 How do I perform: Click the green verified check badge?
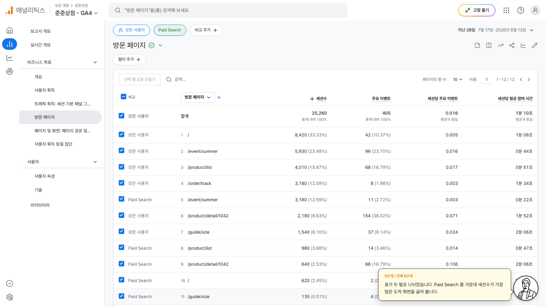click(151, 45)
